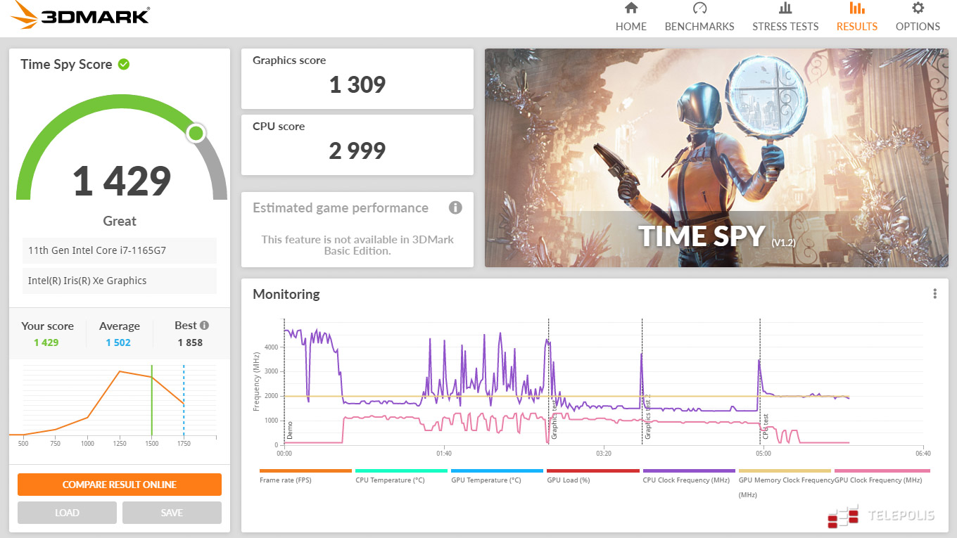Click the Results chart icon
This screenshot has width=957, height=538.
click(x=856, y=8)
